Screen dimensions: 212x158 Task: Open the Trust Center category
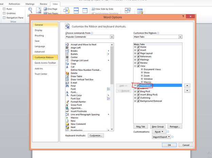click(x=45, y=74)
